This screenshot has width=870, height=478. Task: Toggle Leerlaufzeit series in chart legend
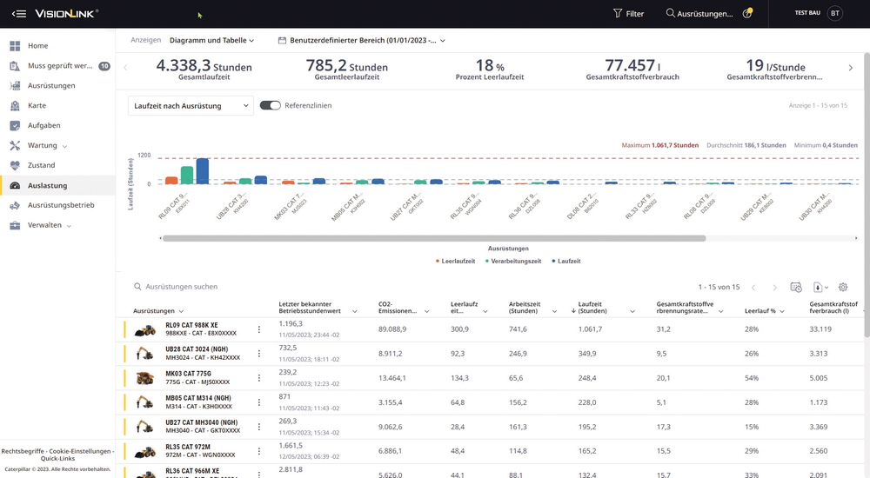pos(455,261)
